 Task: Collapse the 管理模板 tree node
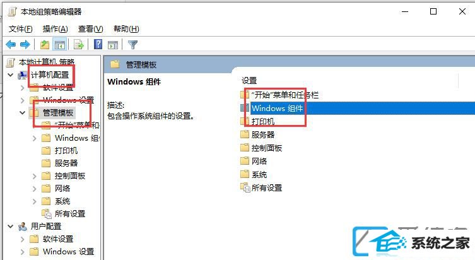pos(23,113)
